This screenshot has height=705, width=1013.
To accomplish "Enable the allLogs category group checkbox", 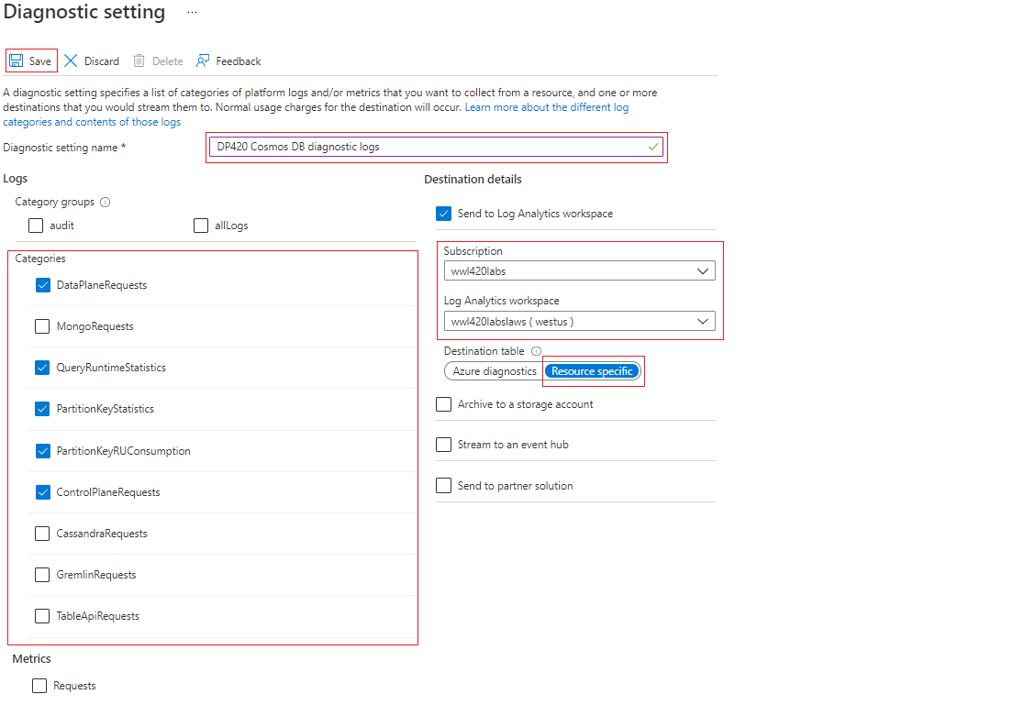I will click(x=201, y=225).
